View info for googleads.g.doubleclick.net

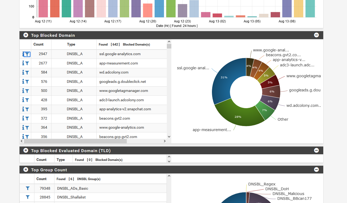point(23,82)
